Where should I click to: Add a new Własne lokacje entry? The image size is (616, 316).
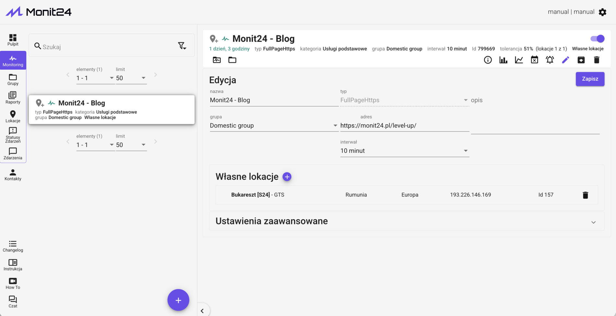click(287, 177)
